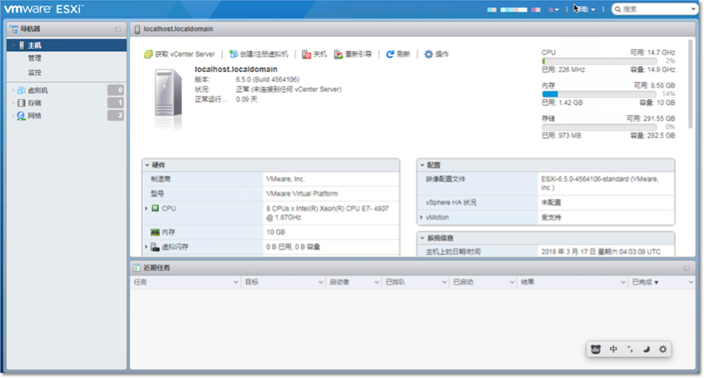This screenshot has height=378, width=704.
Task: Click the 存储 usage progress bar
Action: pyautogui.click(x=599, y=127)
